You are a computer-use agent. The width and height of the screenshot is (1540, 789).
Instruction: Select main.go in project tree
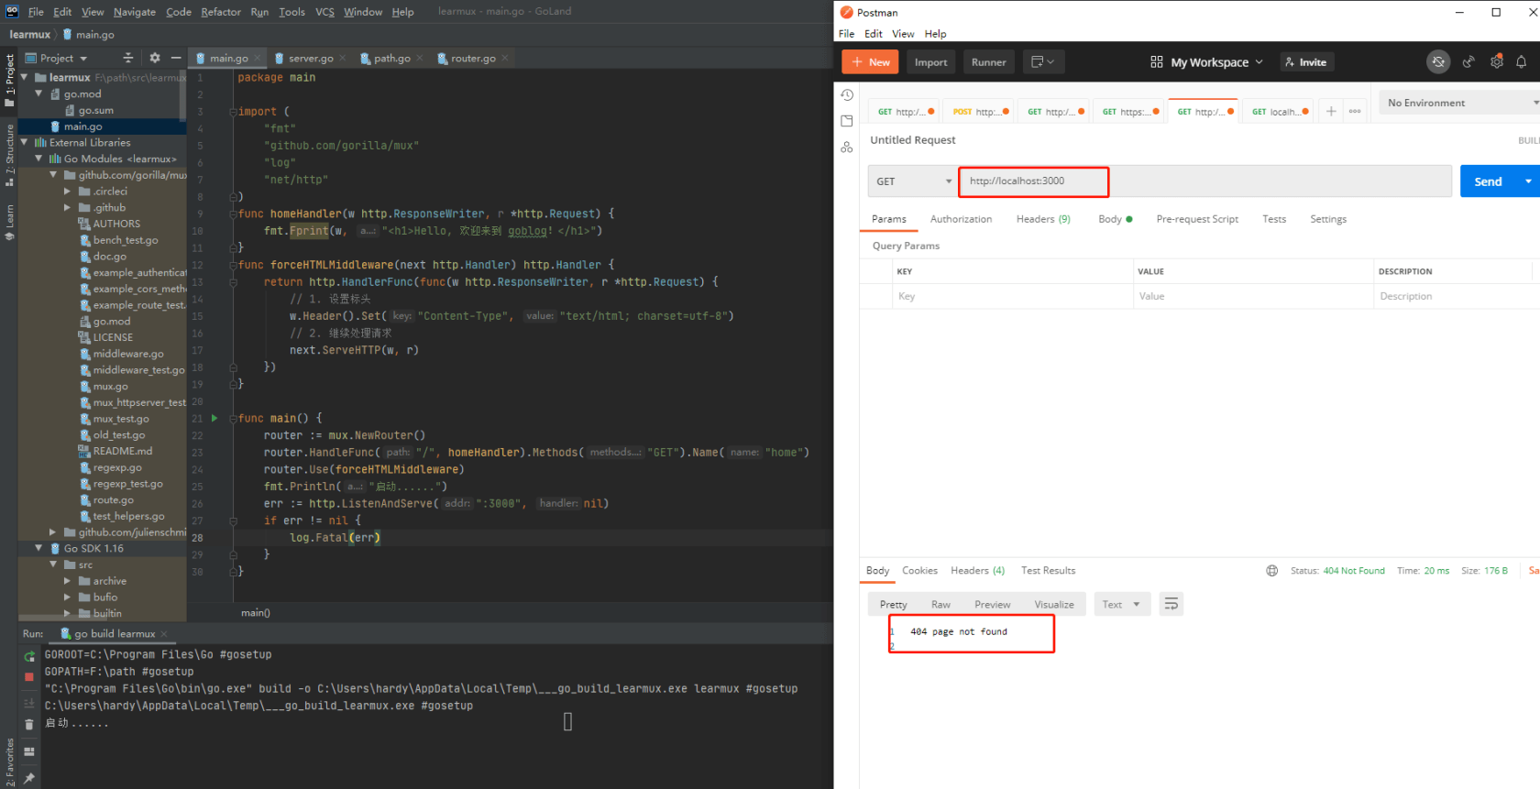pyautogui.click(x=82, y=126)
